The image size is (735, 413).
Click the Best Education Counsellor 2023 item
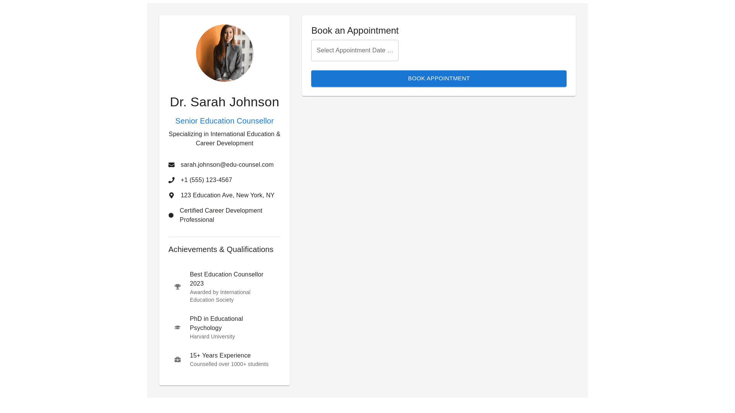[x=226, y=279]
